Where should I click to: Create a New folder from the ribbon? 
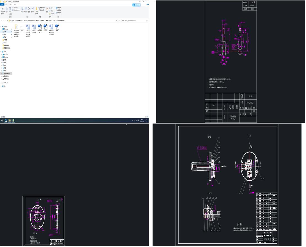[x=36, y=11]
